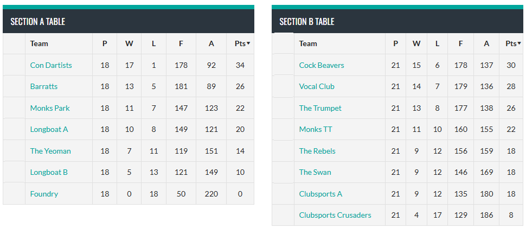Open Longboat B team page
This screenshot has width=526, height=234.
(x=49, y=172)
